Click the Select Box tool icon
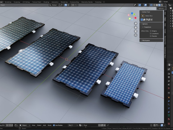 (x=143, y=16)
